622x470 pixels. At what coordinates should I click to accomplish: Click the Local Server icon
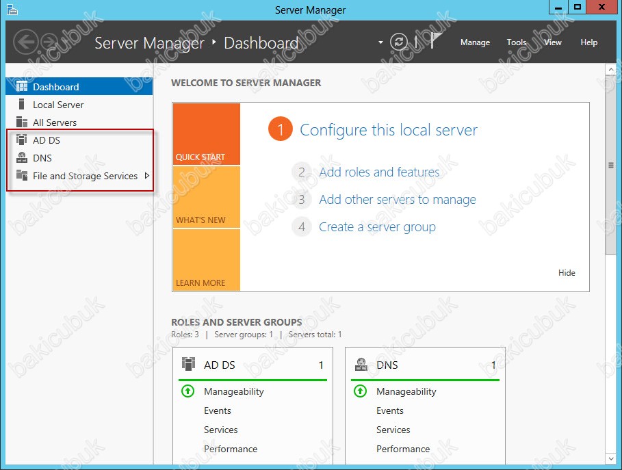(22, 104)
